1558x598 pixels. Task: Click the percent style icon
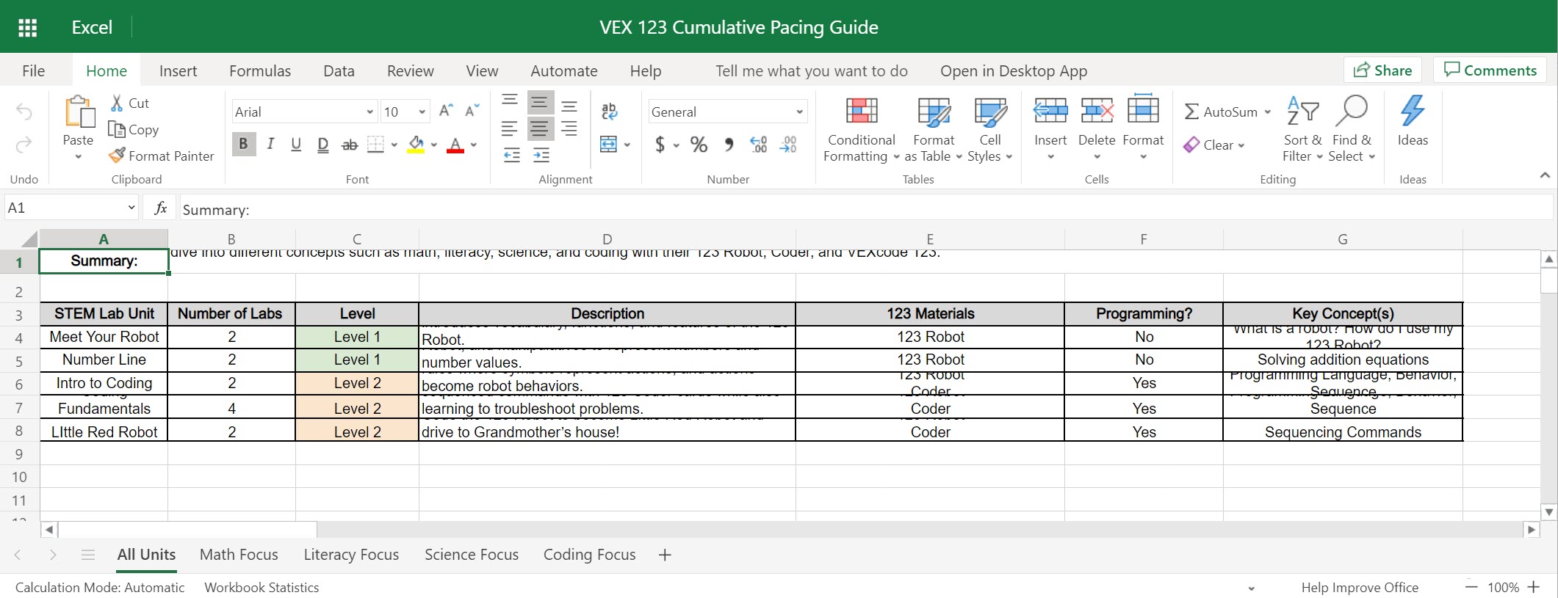(699, 145)
